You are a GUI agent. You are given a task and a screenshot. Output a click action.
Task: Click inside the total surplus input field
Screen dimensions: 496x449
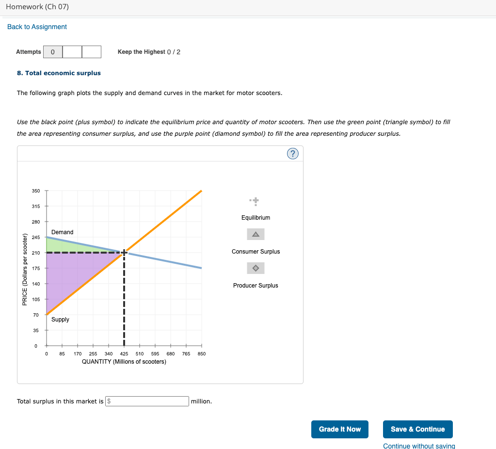147,401
